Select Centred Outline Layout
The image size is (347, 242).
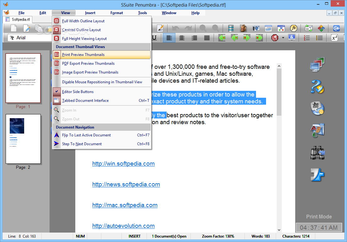(x=102, y=30)
